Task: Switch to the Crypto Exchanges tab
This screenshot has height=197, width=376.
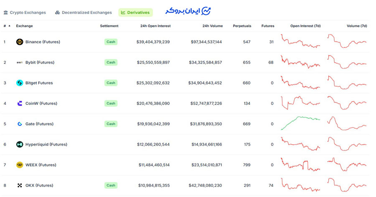Action: click(25, 13)
